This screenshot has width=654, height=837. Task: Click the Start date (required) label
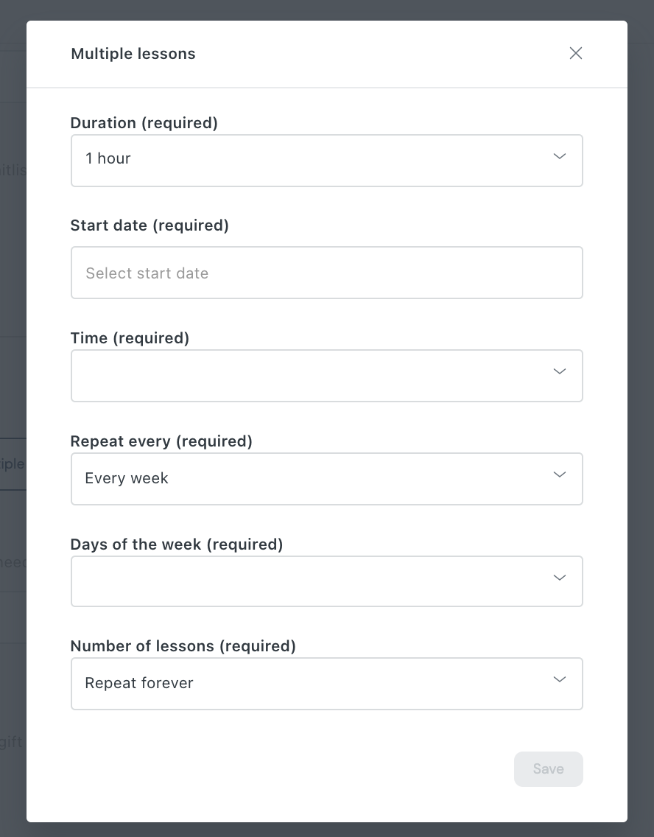point(150,225)
